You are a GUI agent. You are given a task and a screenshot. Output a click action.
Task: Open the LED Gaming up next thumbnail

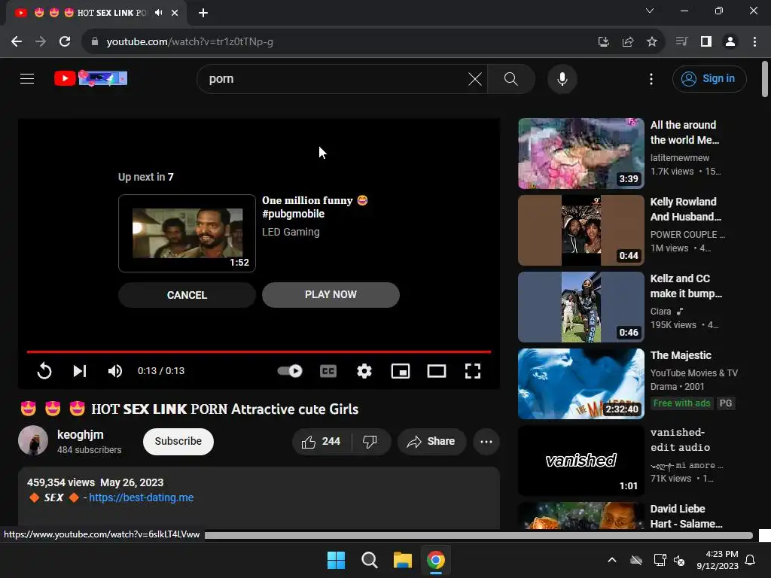[x=187, y=233]
